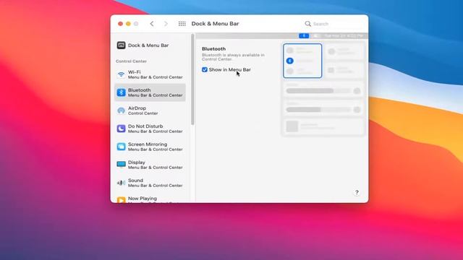Click the highlighted Control Center preview tile

click(x=302, y=61)
